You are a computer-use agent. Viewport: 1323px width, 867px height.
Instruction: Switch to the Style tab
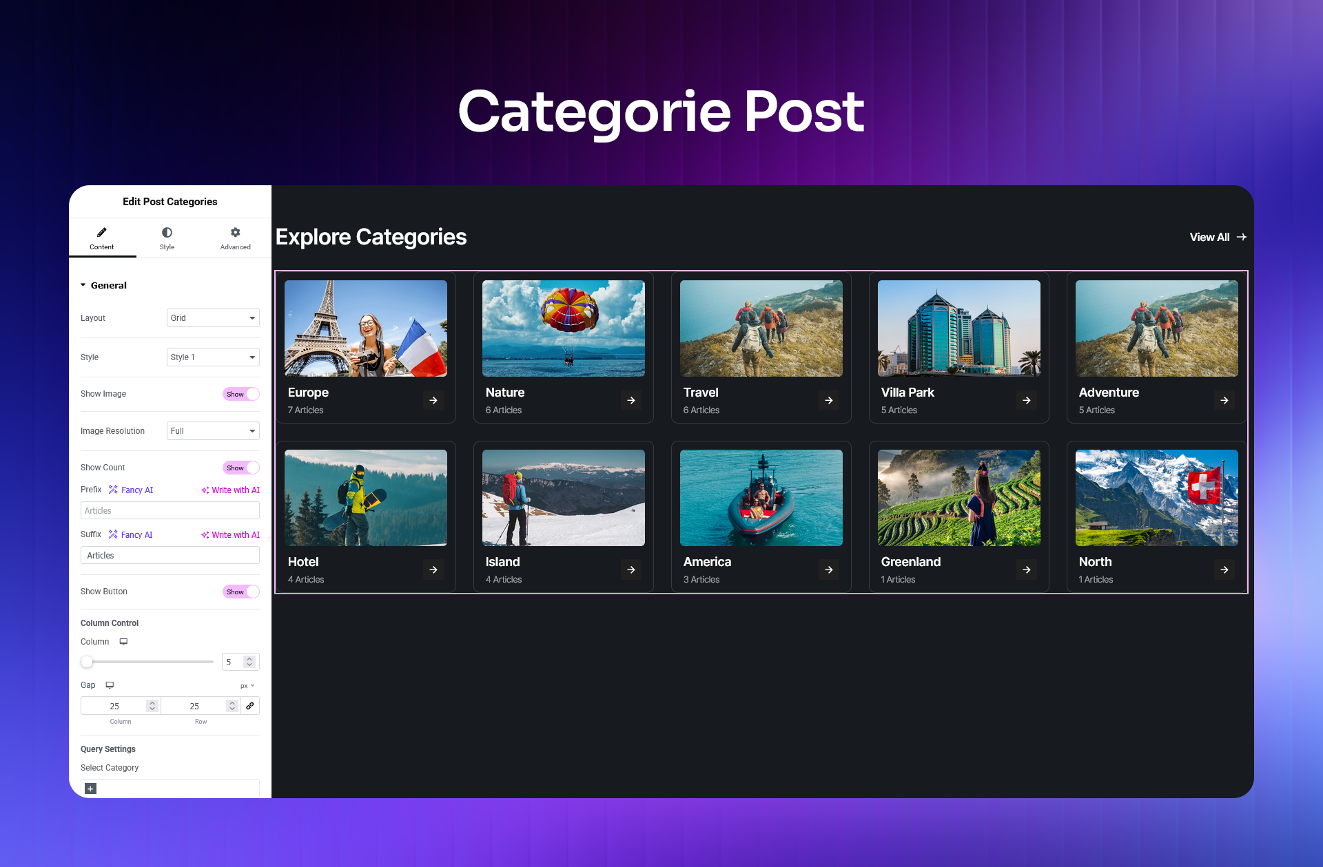167,238
